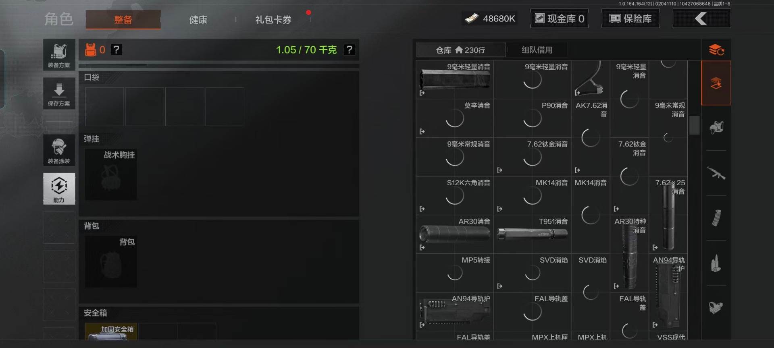
Task: Select the 7.62×25消音 suppressor item
Action: click(x=668, y=215)
